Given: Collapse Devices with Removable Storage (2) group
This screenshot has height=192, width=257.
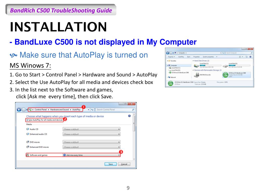Looking at the screenshot, I should [193, 70].
